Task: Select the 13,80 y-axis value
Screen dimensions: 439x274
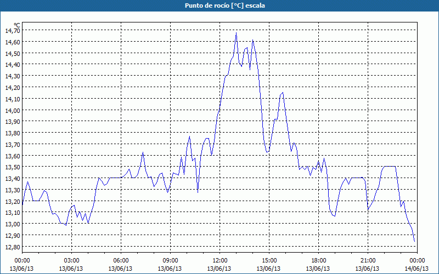Action: pos(13,133)
